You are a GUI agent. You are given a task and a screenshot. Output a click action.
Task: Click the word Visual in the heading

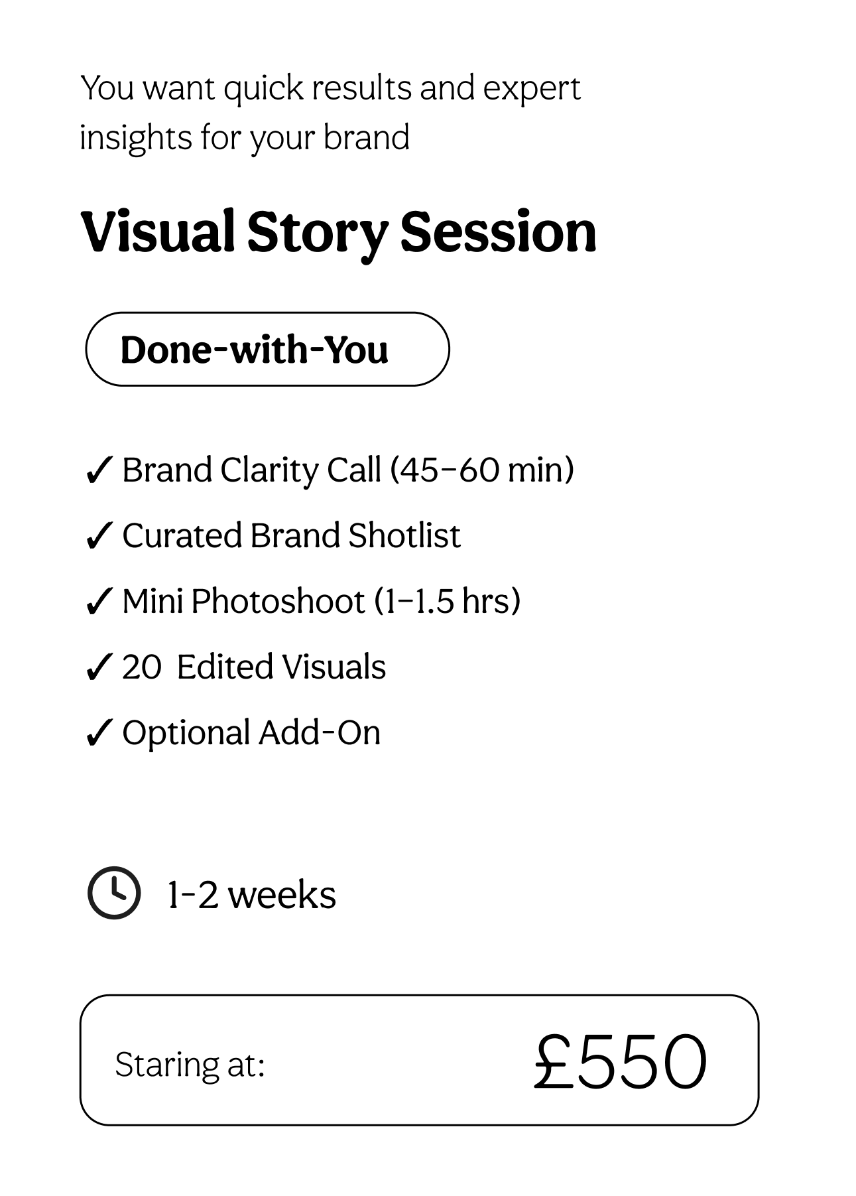pyautogui.click(x=158, y=231)
